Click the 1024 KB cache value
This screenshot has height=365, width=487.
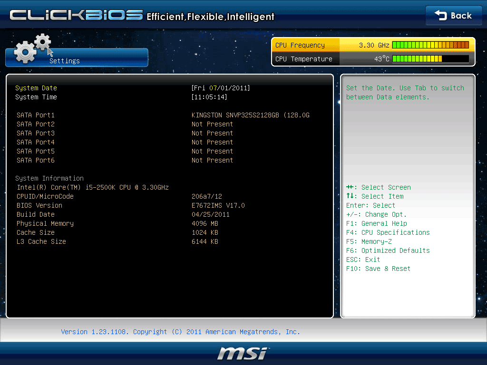[205, 232]
